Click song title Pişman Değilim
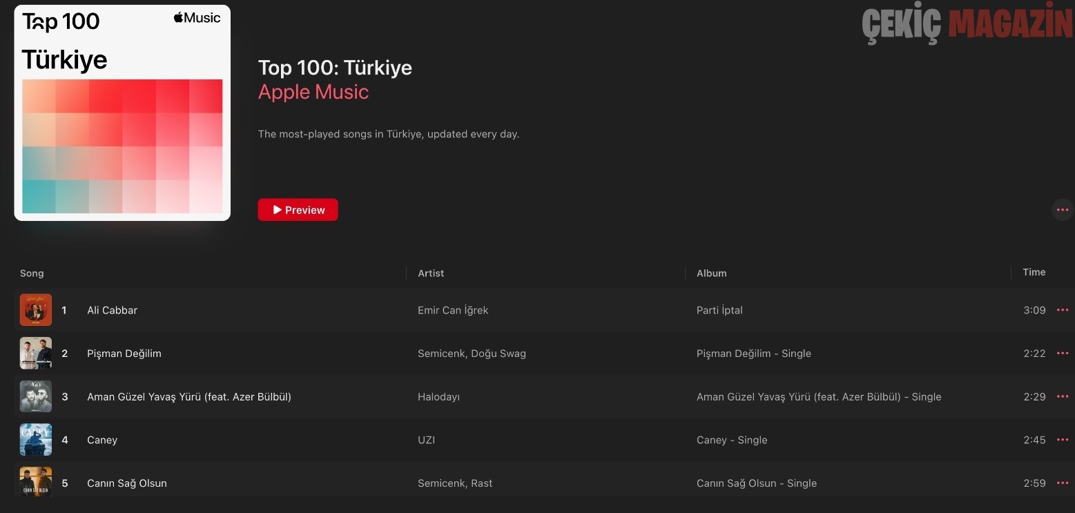The width and height of the screenshot is (1075, 513). pos(124,354)
